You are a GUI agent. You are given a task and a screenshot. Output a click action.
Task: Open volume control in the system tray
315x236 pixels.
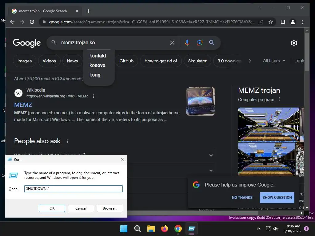coord(276,229)
